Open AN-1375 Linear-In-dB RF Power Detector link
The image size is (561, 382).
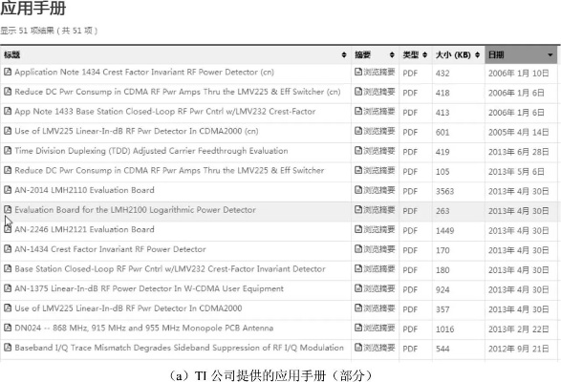149,288
